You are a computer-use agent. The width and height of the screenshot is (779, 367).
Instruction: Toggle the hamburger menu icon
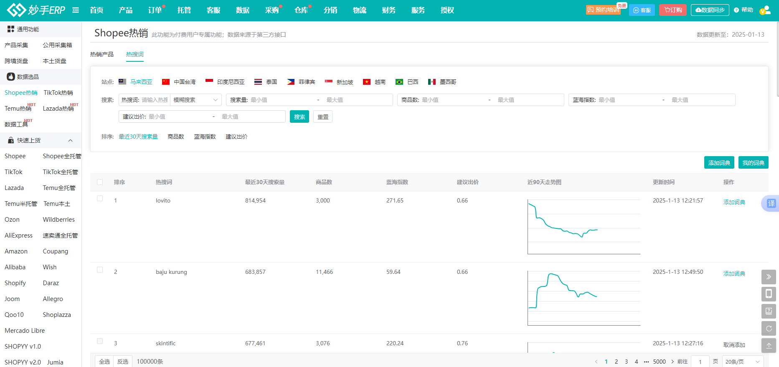point(76,10)
